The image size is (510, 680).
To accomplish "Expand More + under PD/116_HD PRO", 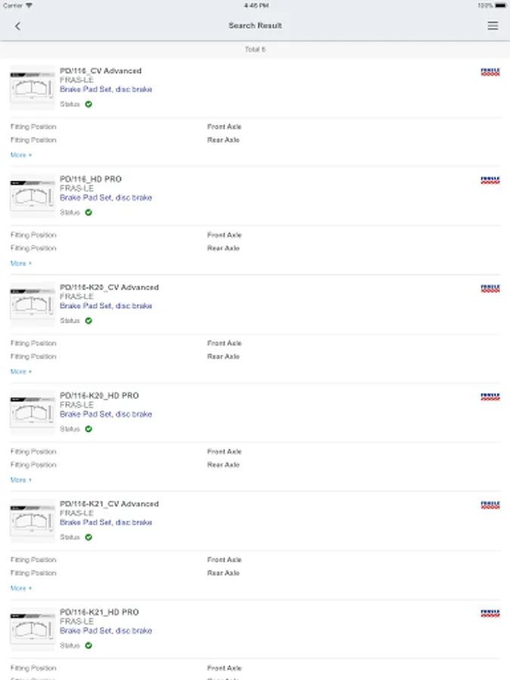I will (21, 264).
